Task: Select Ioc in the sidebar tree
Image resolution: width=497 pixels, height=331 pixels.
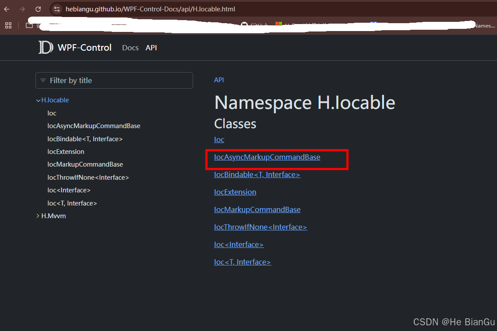Action: click(52, 113)
